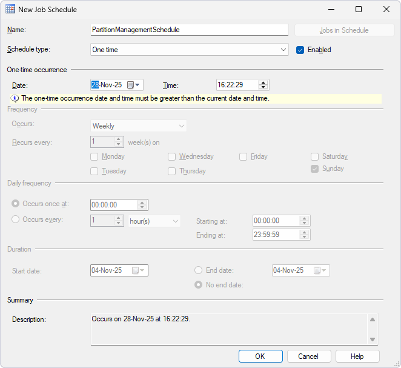
Task: Increase the one-time Time value
Action: [263, 82]
